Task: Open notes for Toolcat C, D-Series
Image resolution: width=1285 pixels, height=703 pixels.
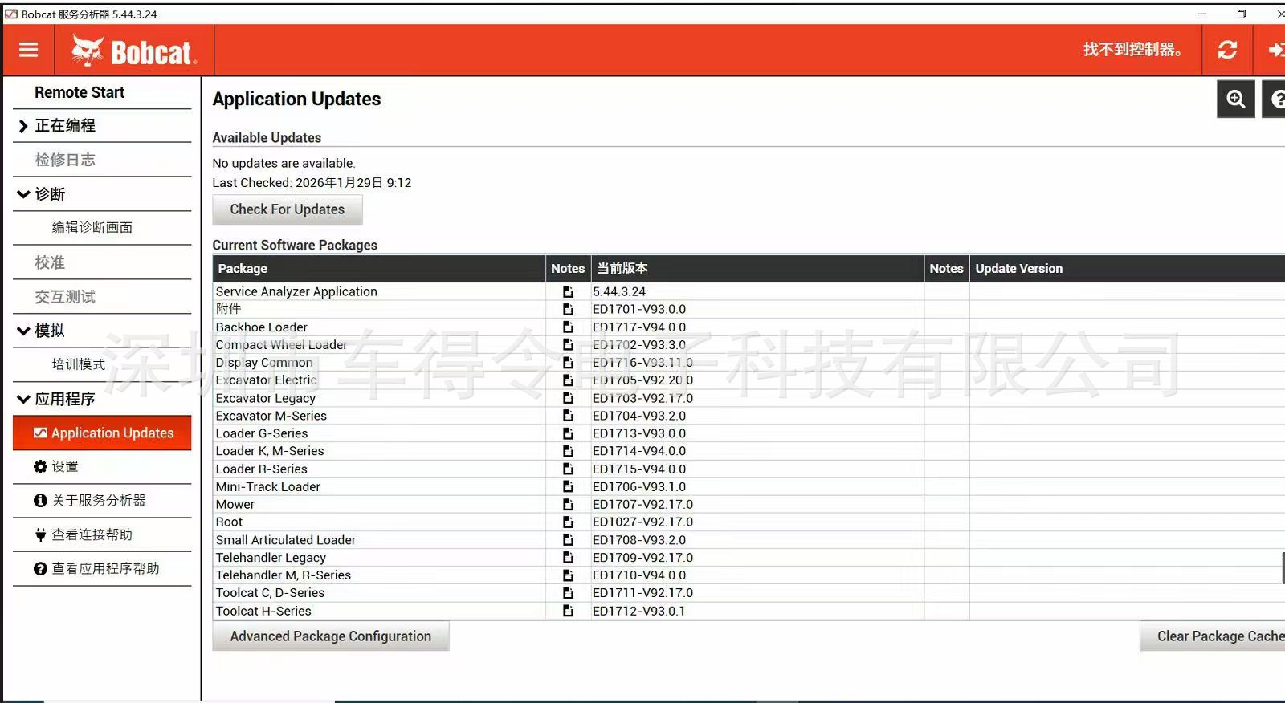Action: tap(568, 592)
